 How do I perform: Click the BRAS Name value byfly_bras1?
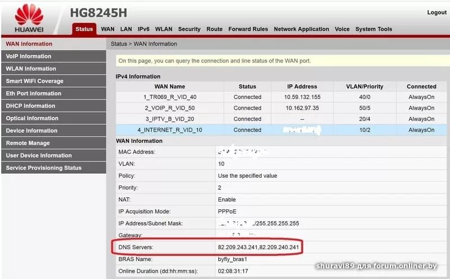tap(232, 259)
